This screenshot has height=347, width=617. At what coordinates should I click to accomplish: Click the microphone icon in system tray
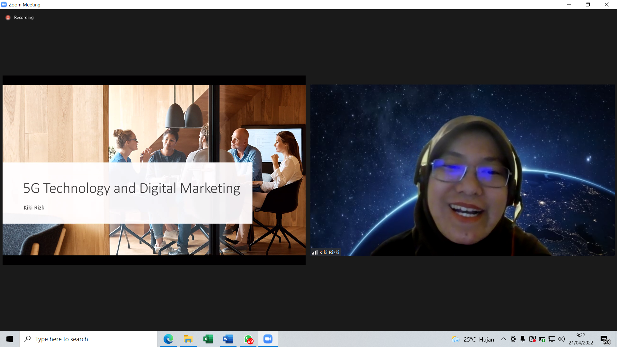point(523,339)
